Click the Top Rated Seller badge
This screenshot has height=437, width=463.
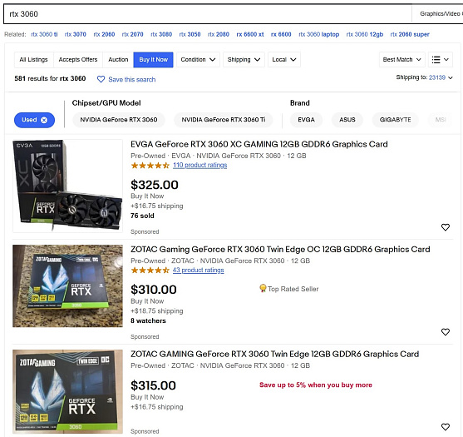point(289,289)
